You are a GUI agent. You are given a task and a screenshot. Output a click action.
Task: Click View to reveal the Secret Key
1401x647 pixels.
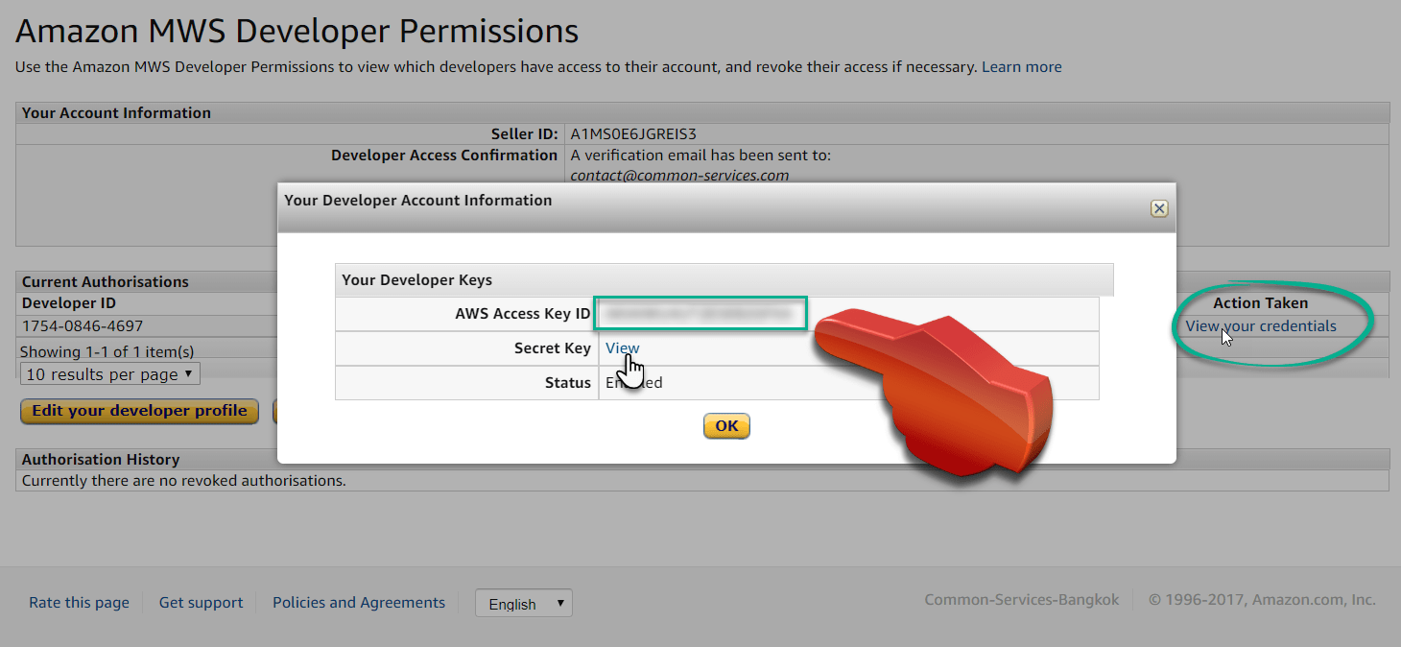[622, 347]
